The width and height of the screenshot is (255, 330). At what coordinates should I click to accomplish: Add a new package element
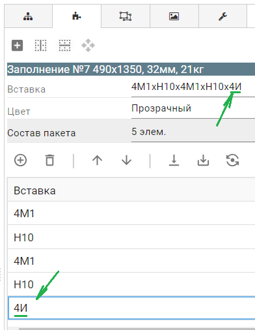point(20,160)
